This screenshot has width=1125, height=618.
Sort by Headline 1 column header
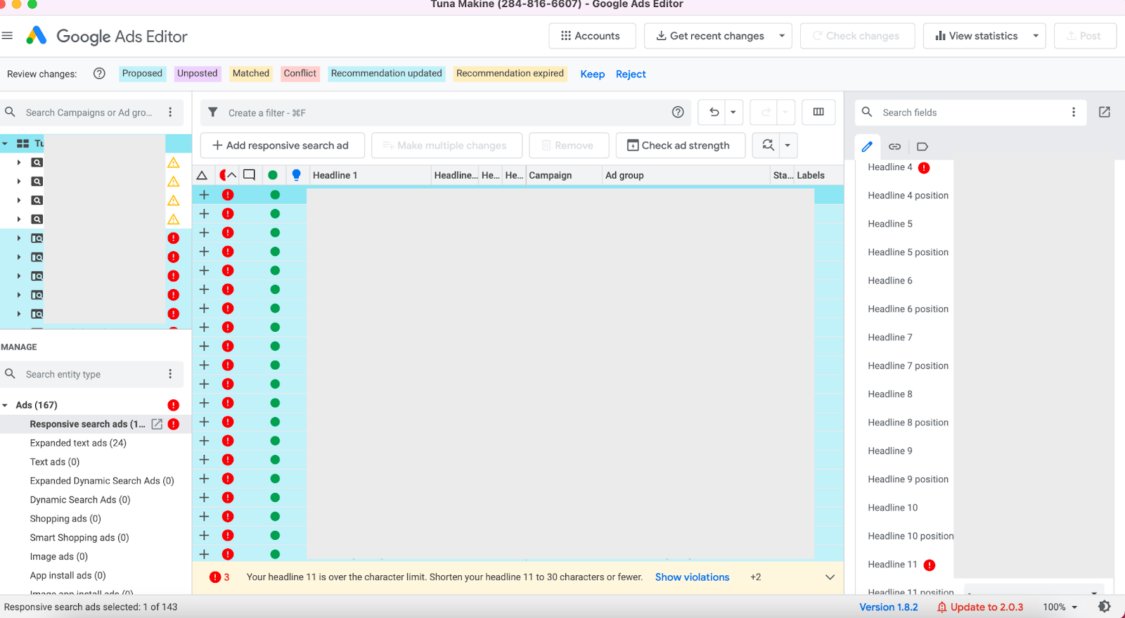tap(368, 175)
